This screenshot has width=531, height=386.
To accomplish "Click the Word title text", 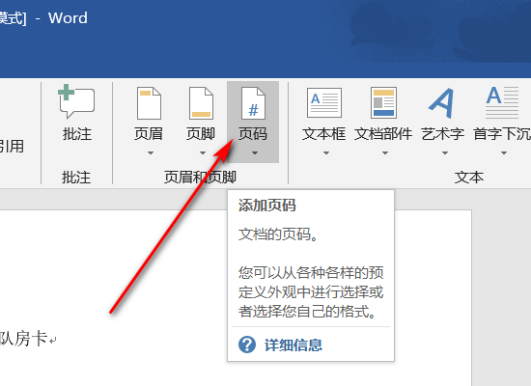I will point(68,18).
